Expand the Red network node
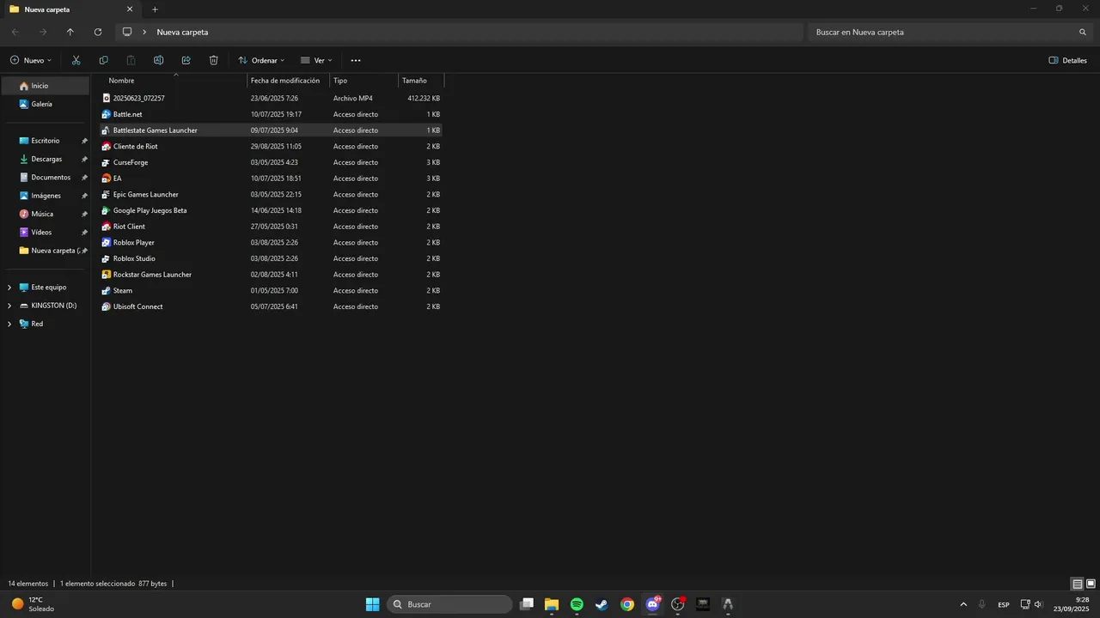 pos(9,324)
